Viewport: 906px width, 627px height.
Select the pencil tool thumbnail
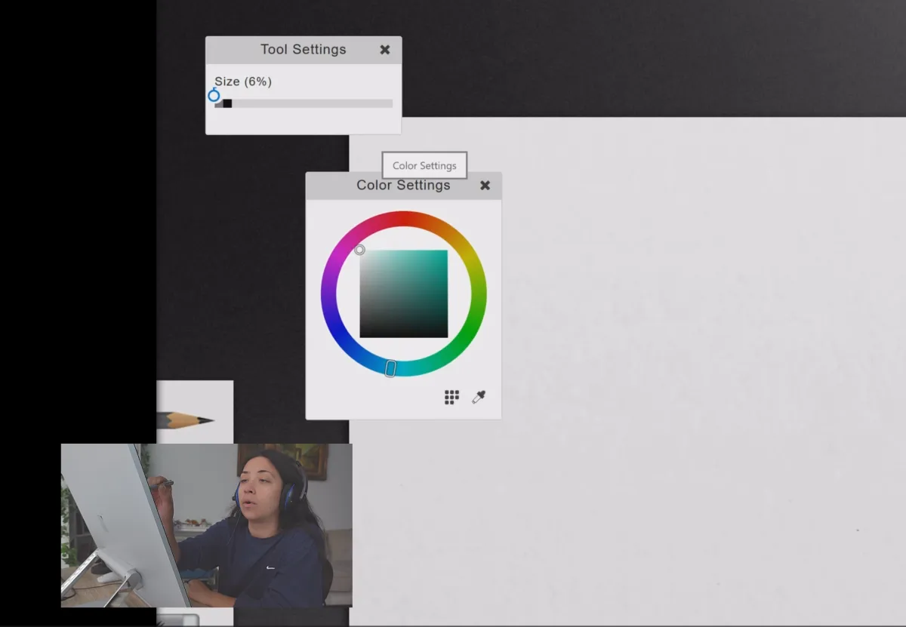(195, 412)
